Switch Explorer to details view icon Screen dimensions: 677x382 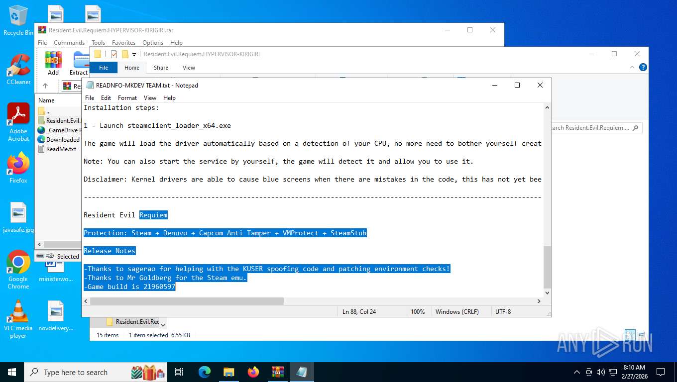629,335
